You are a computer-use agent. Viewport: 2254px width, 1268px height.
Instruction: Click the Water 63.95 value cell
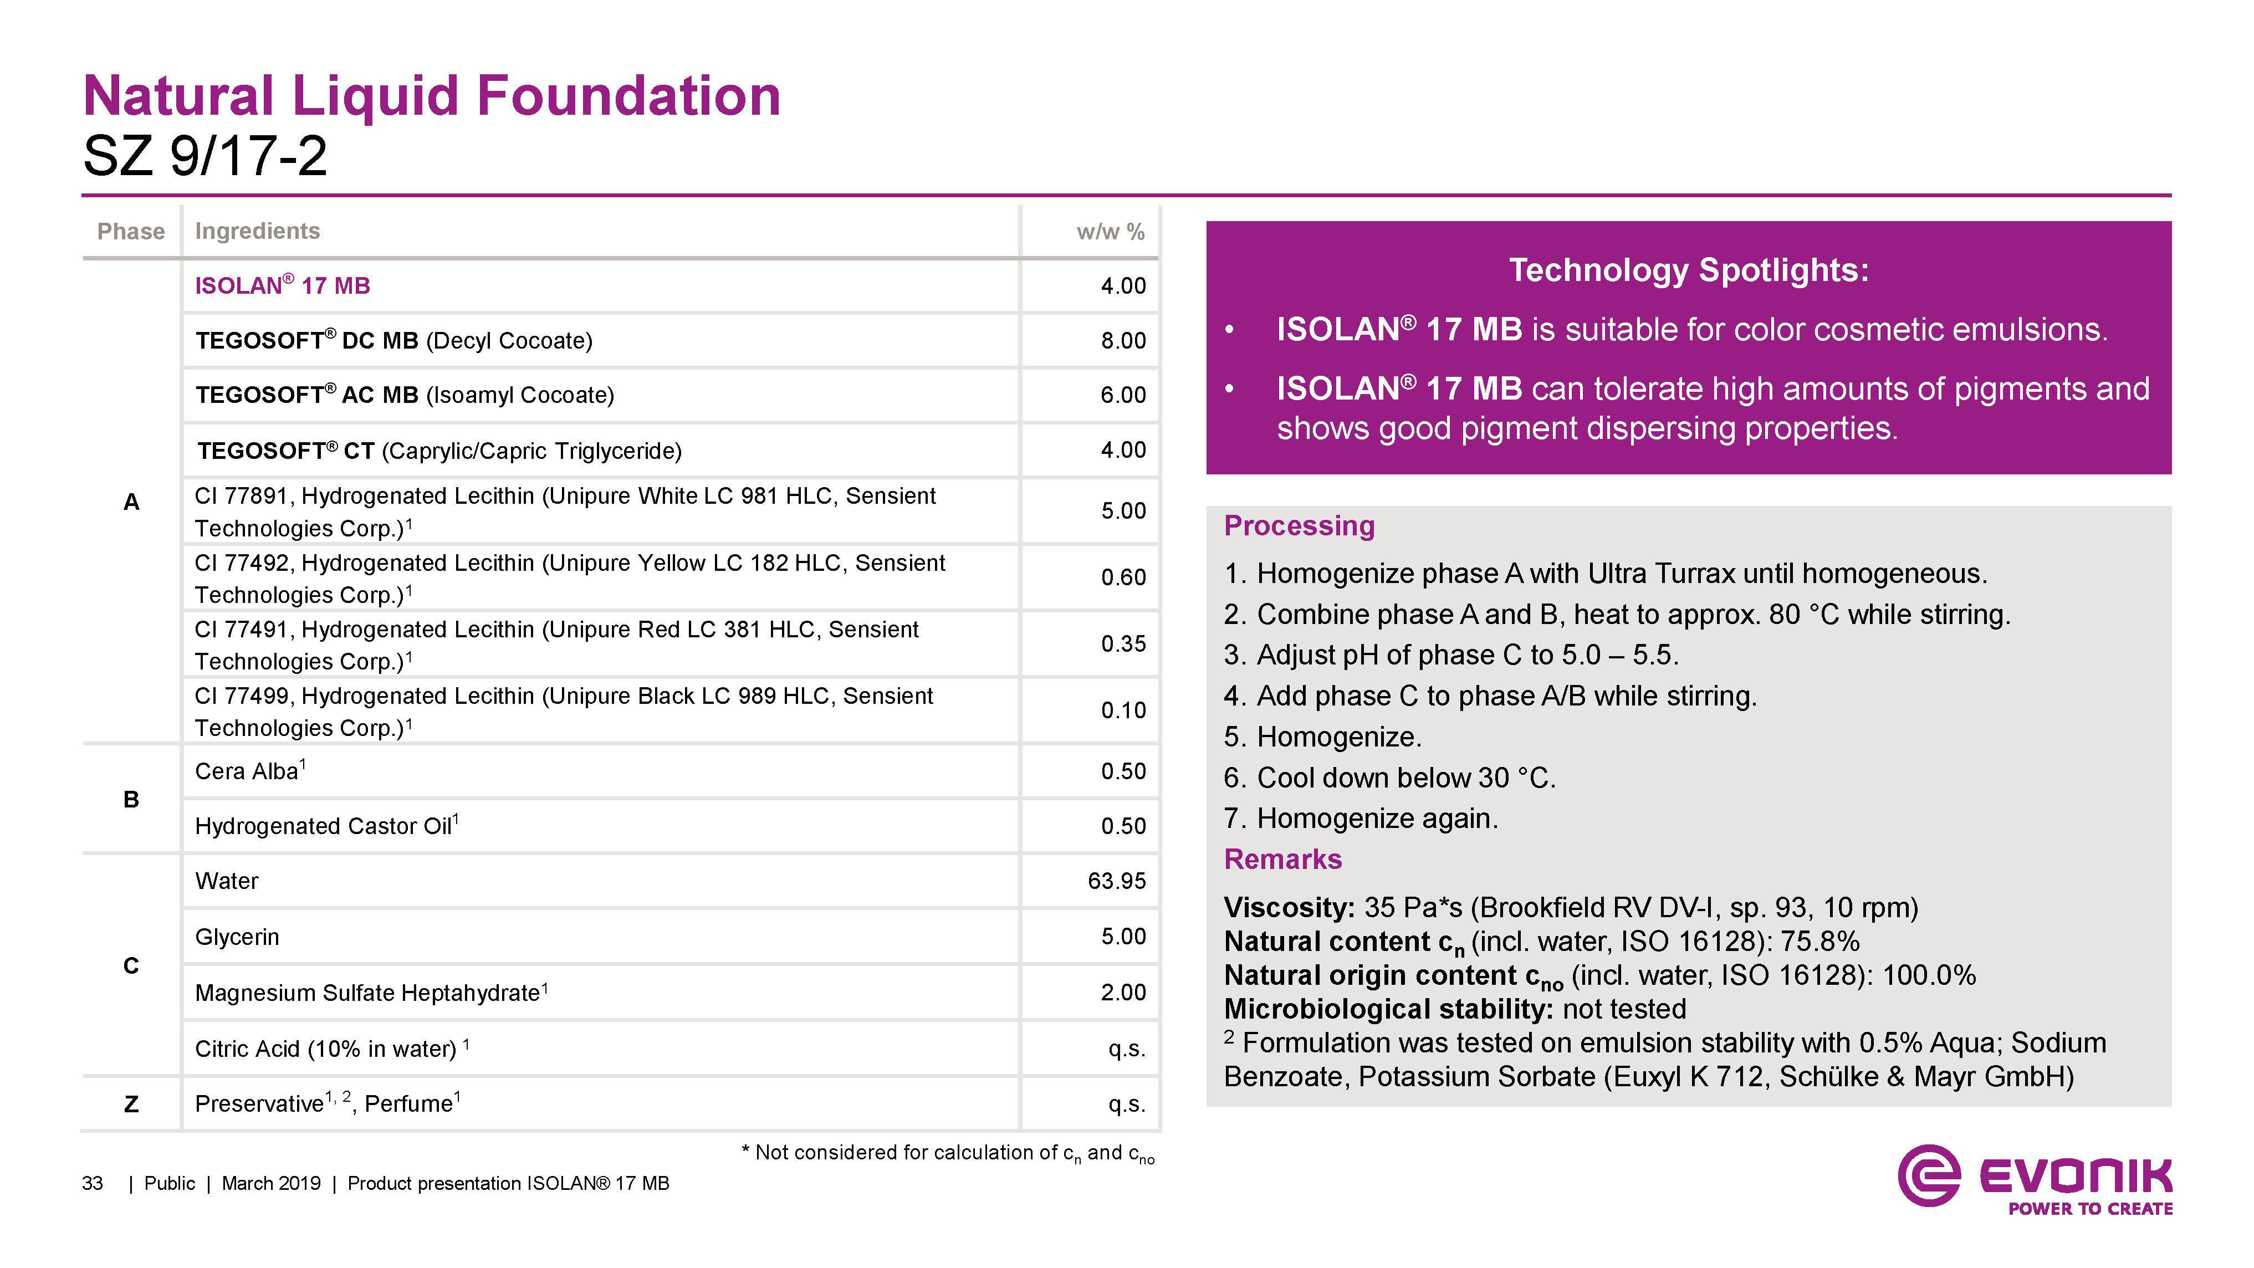pos(1116,881)
